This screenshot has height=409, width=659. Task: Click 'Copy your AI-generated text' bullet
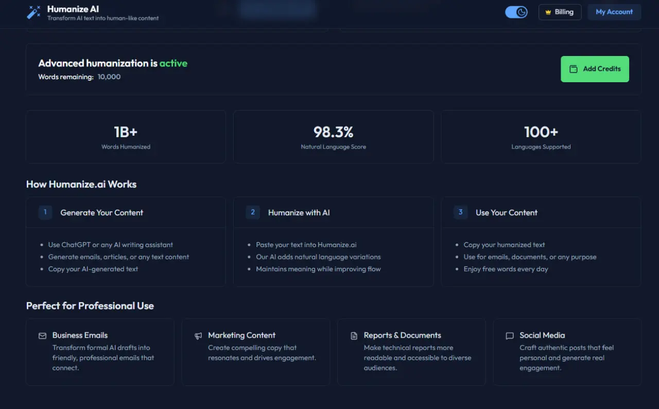click(93, 269)
